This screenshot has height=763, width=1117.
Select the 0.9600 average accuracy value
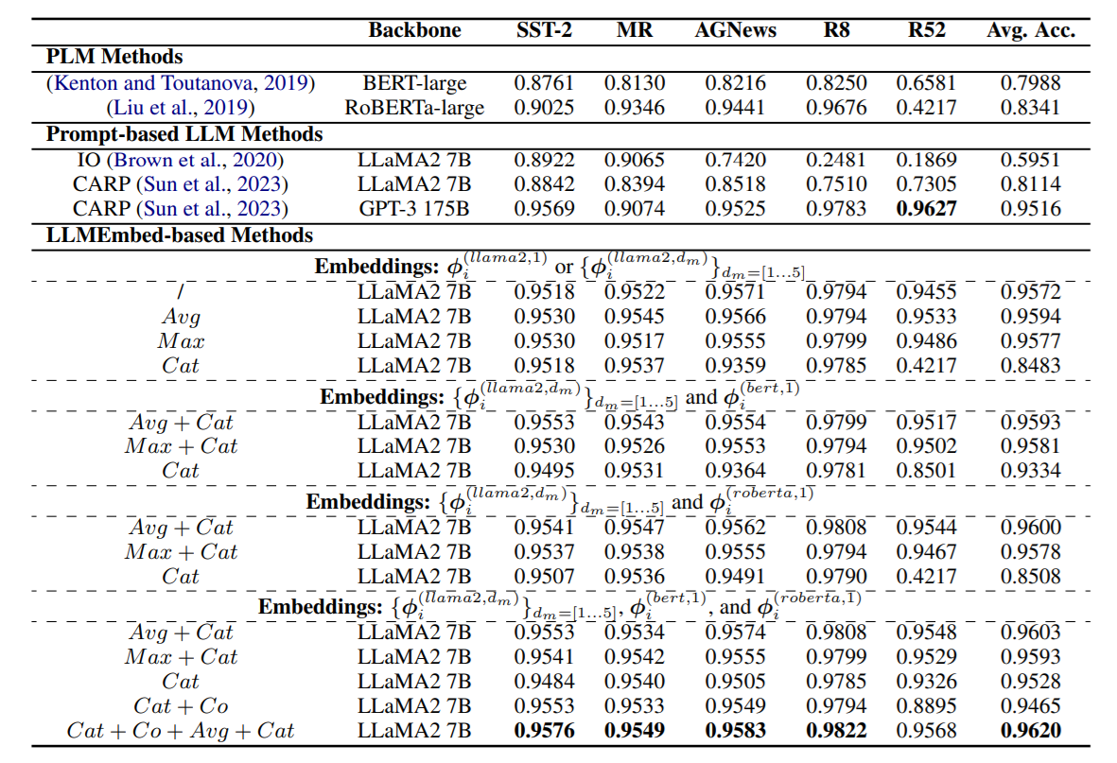pos(1031,528)
